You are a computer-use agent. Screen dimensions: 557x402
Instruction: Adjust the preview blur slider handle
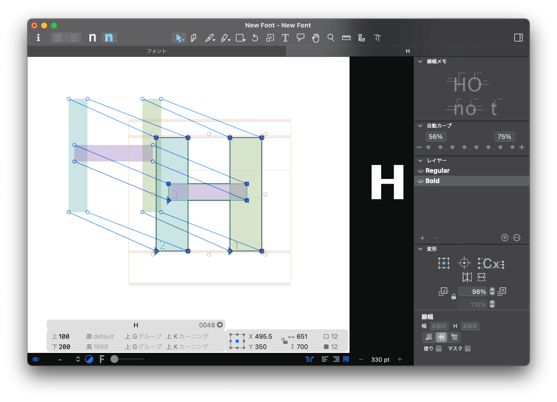tap(114, 359)
